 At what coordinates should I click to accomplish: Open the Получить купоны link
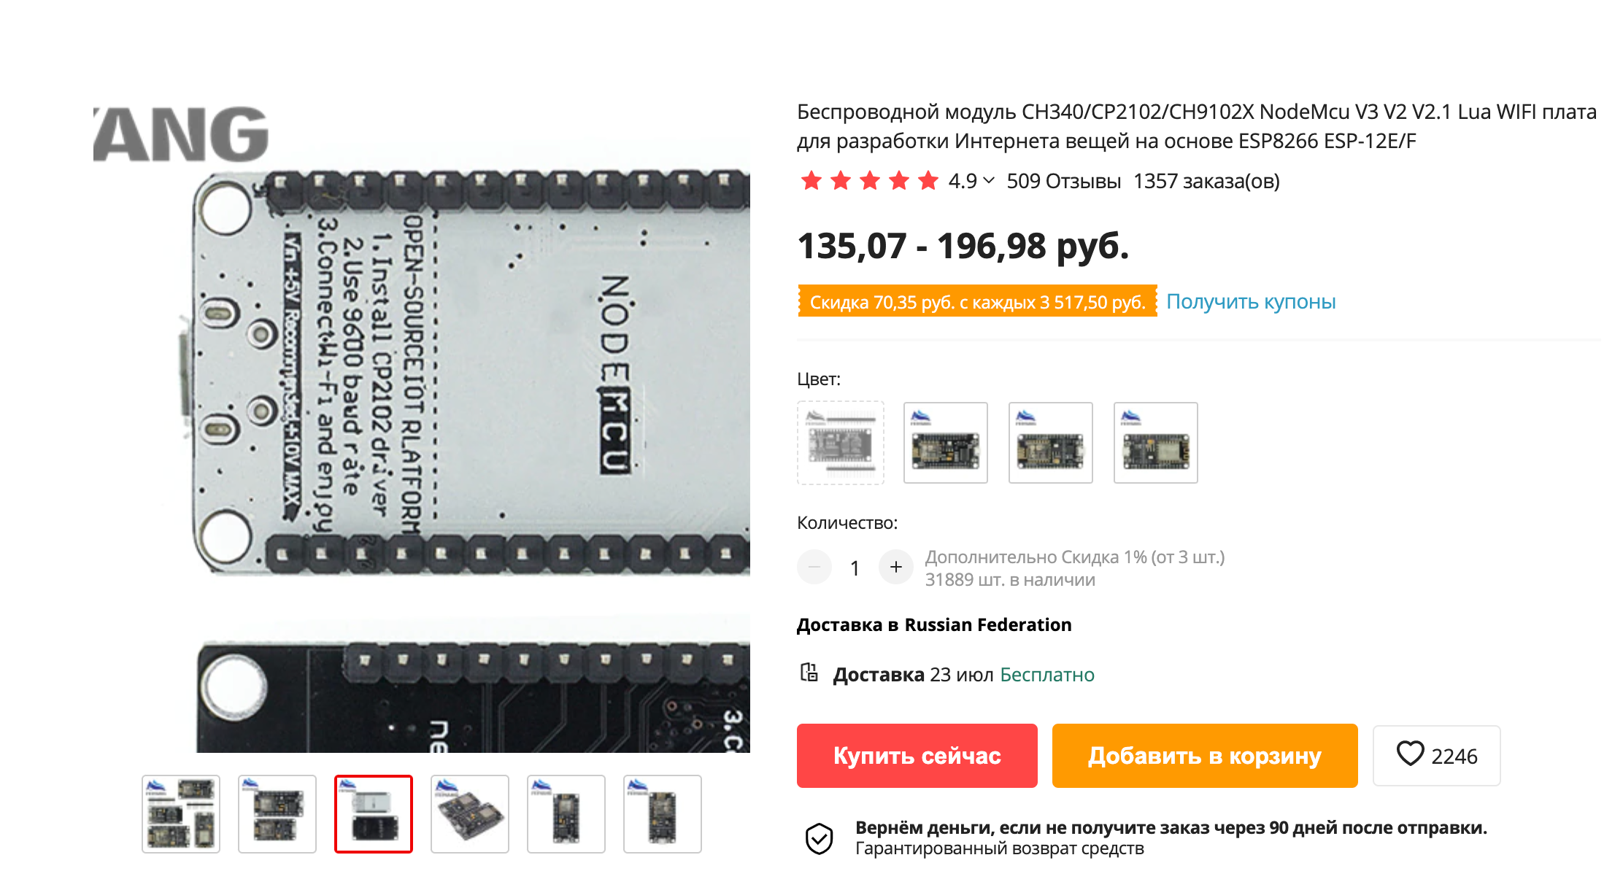pos(1251,301)
